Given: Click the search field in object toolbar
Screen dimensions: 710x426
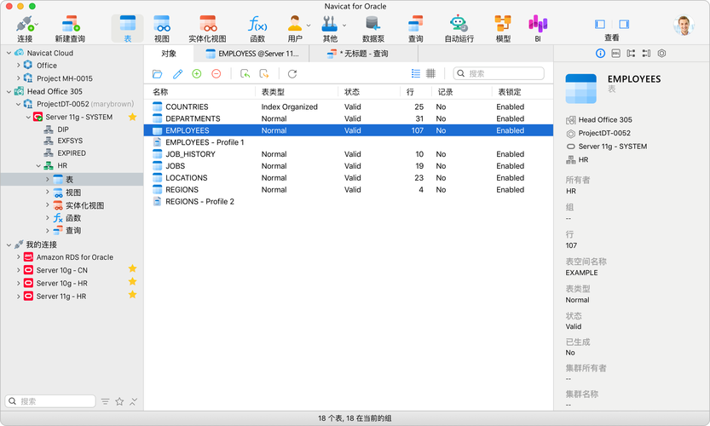Looking at the screenshot, I should (x=503, y=74).
